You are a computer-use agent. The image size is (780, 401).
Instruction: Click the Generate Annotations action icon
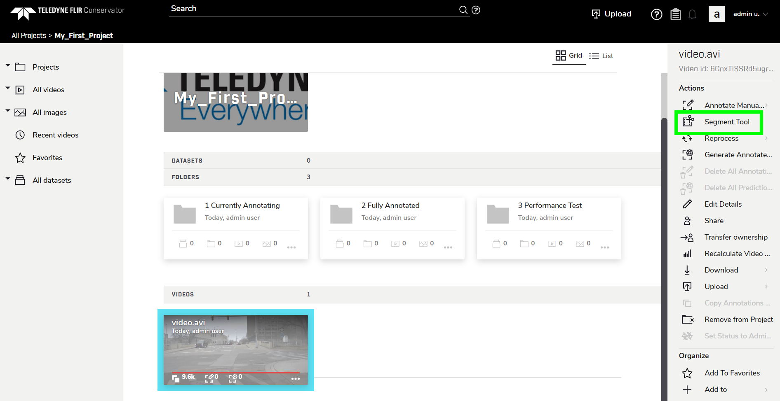pyautogui.click(x=688, y=154)
